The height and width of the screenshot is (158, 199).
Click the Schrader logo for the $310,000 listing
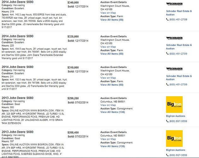click(174, 69)
